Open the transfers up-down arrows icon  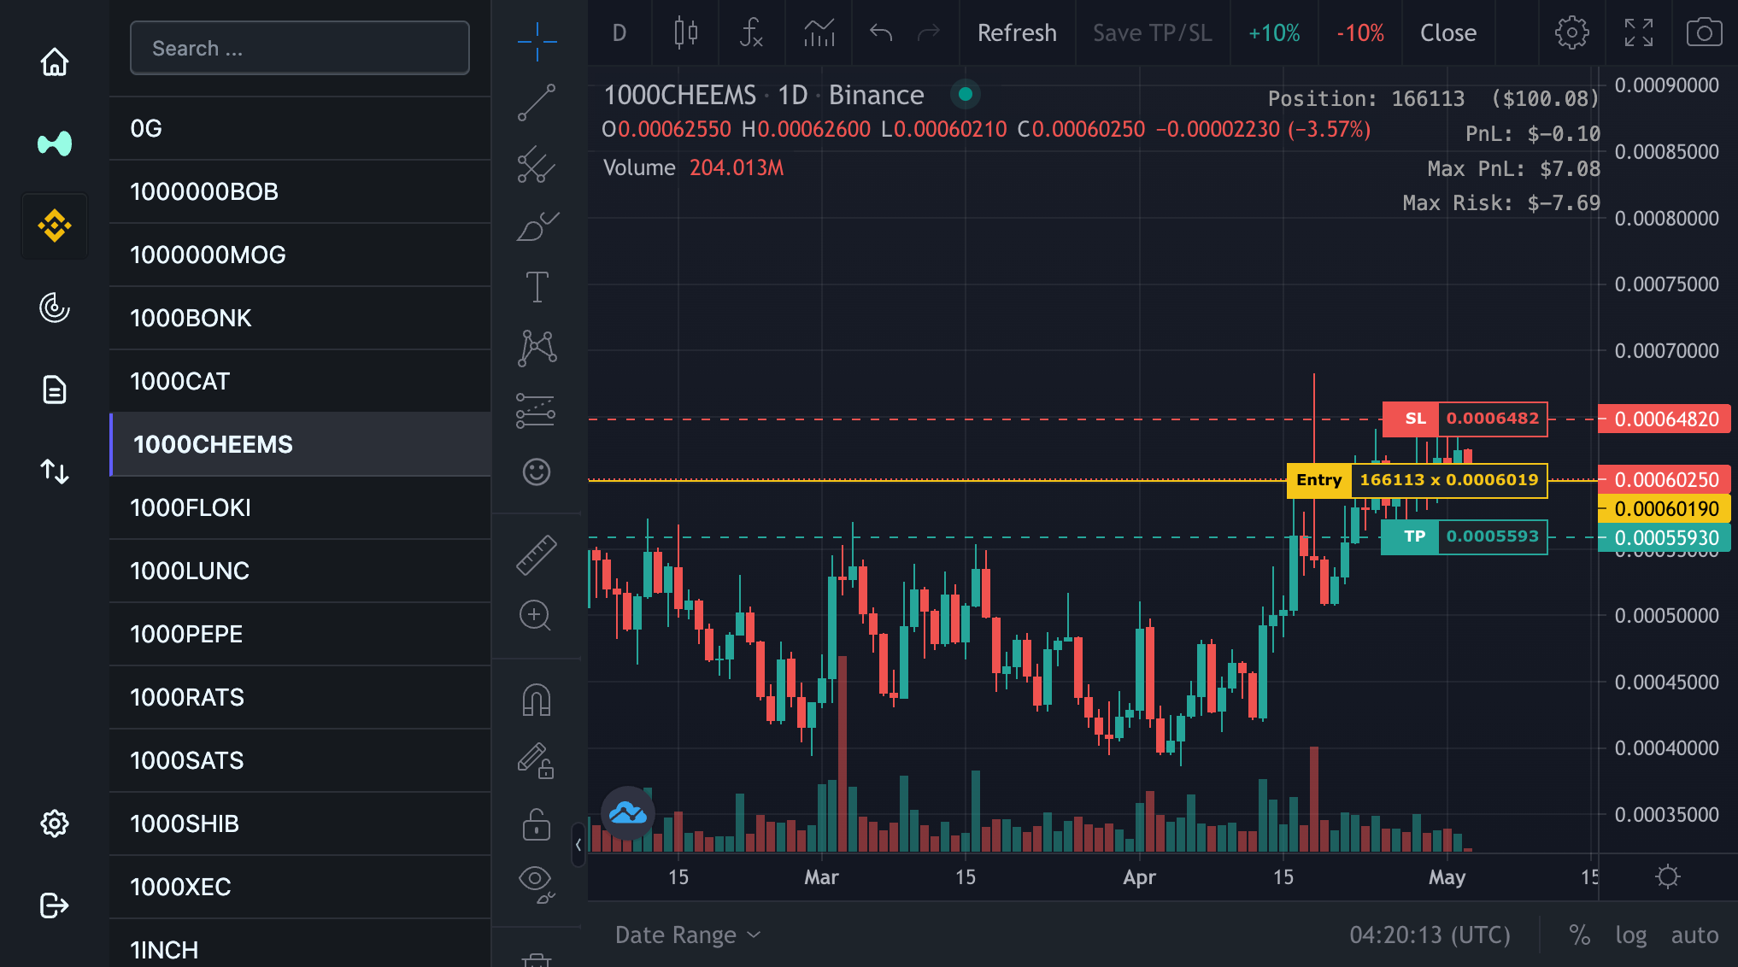pos(55,472)
